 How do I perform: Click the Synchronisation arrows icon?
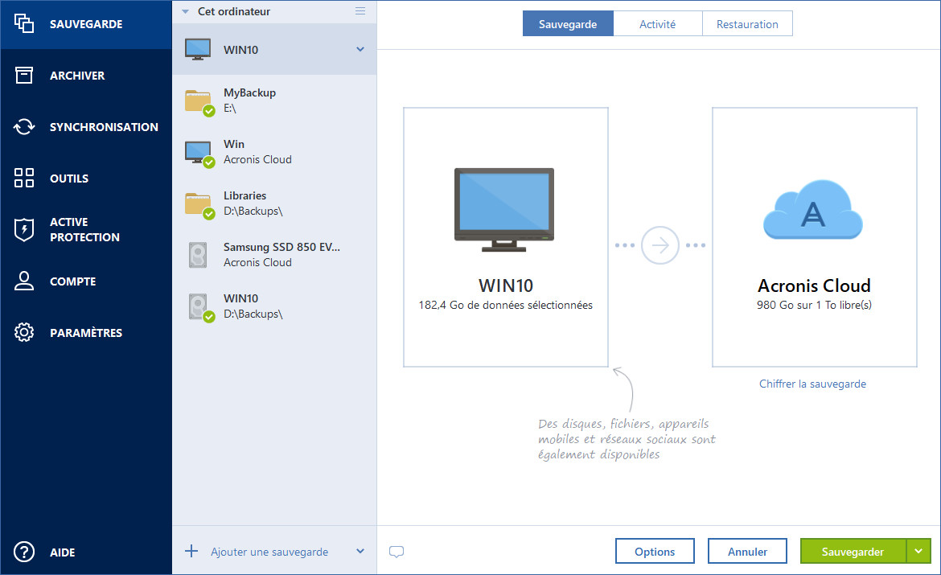(24, 127)
